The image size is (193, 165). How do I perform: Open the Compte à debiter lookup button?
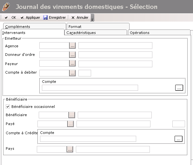point(72,73)
